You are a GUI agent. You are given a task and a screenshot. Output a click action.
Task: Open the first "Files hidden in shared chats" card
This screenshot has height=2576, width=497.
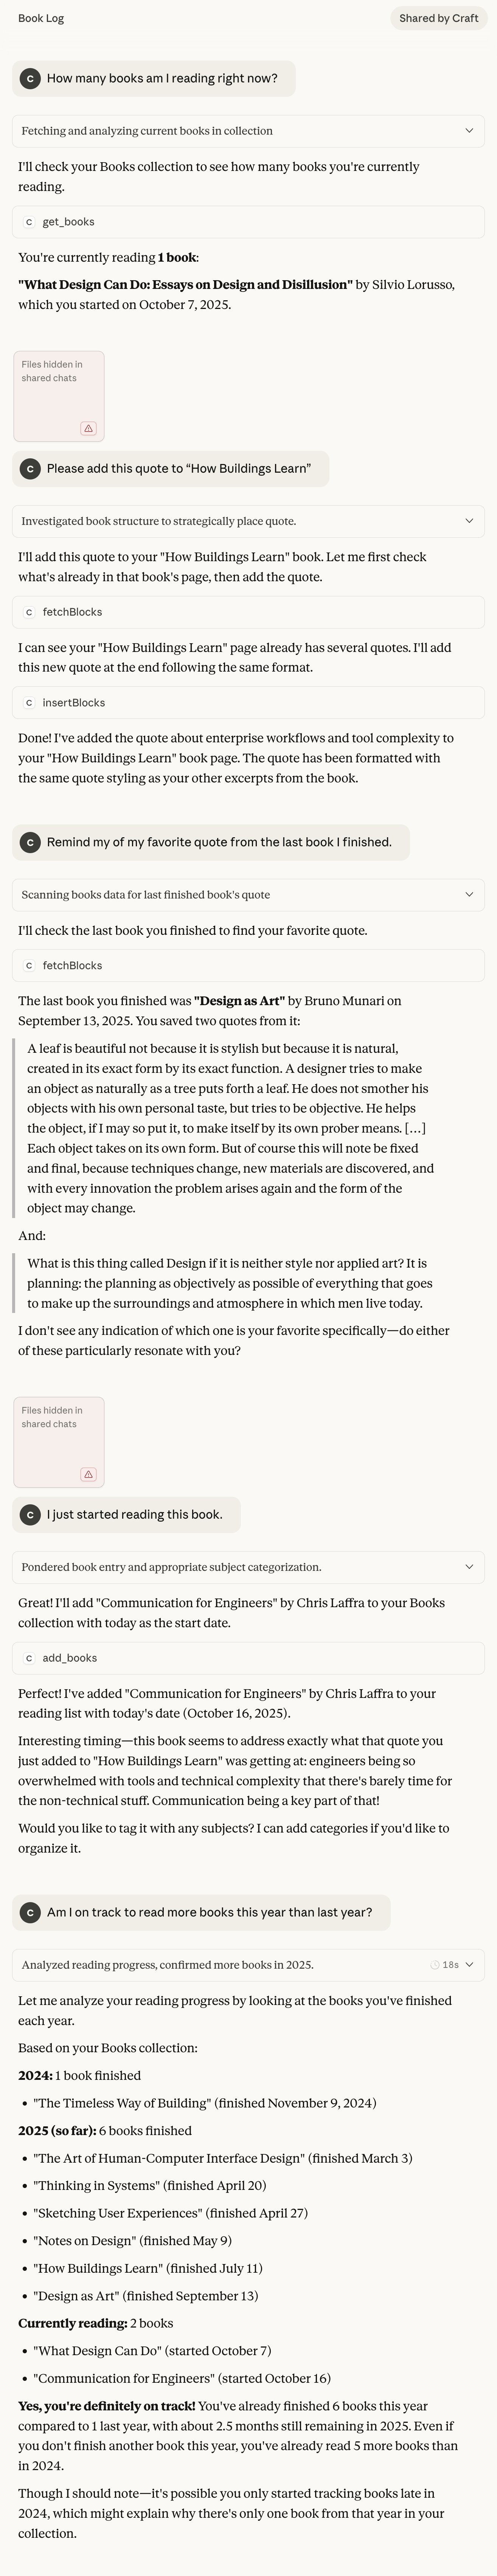[58, 395]
